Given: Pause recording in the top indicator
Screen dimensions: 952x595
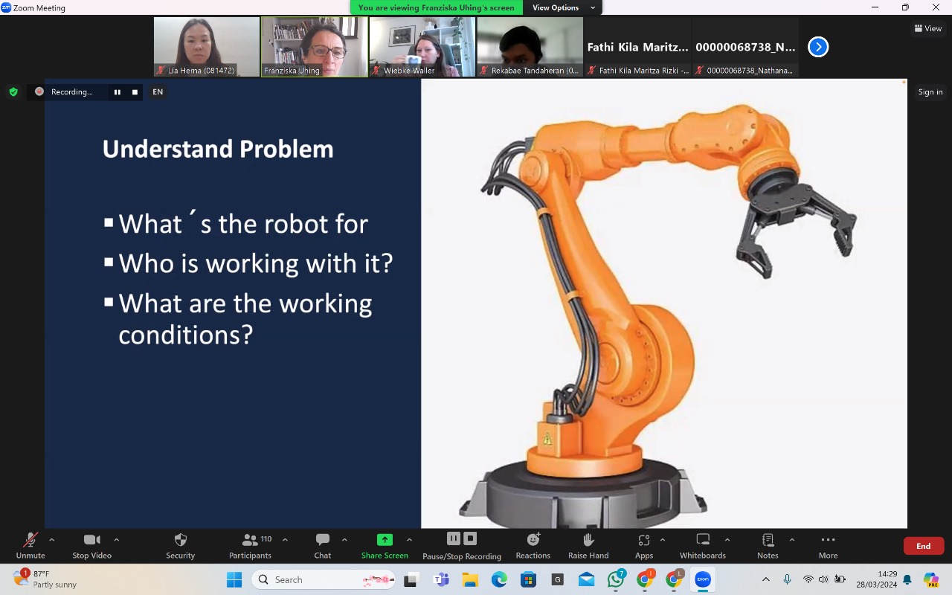Looking at the screenshot, I should [x=117, y=92].
